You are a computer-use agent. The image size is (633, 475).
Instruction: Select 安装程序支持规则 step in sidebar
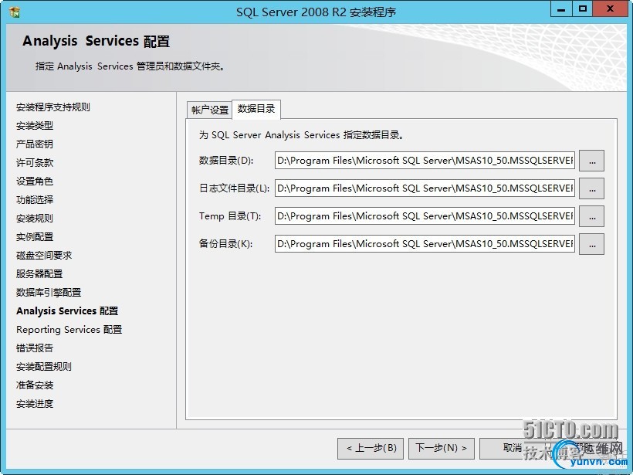click(53, 107)
